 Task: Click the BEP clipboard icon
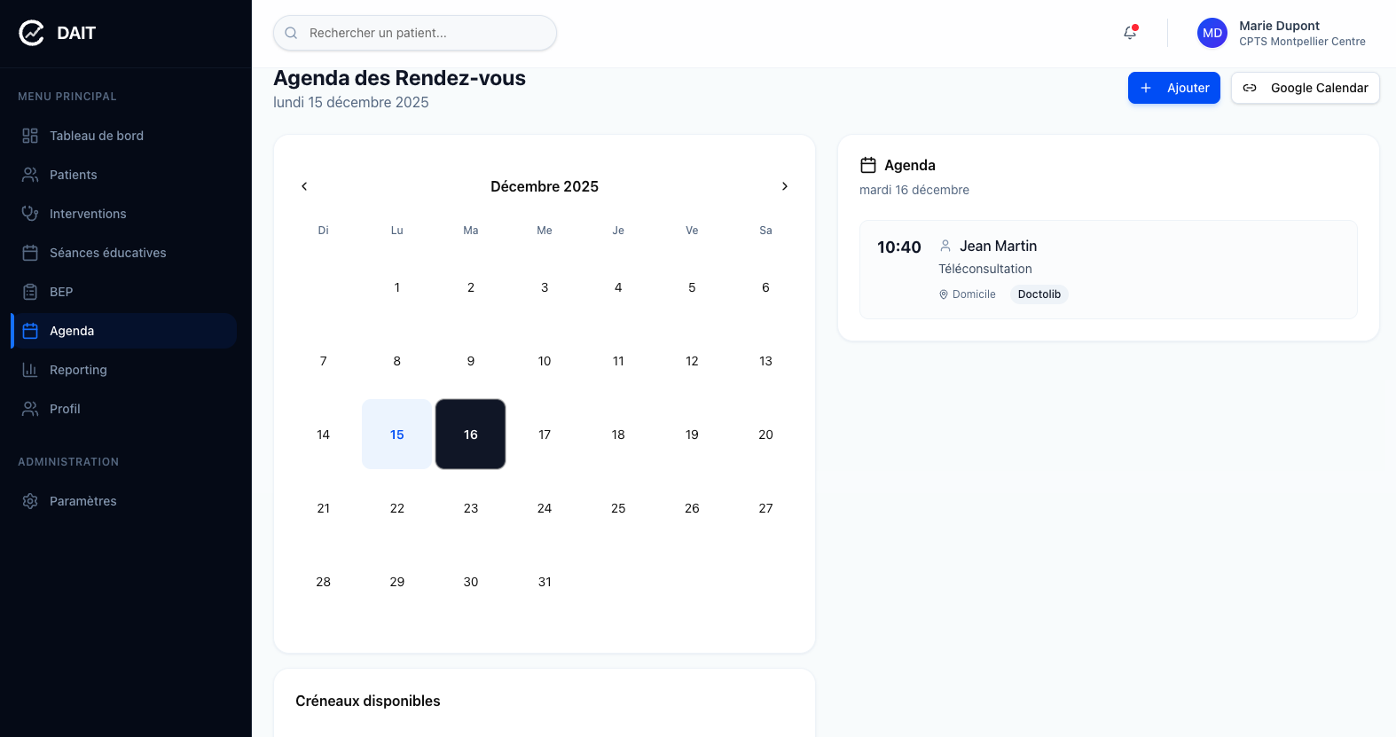(x=30, y=292)
